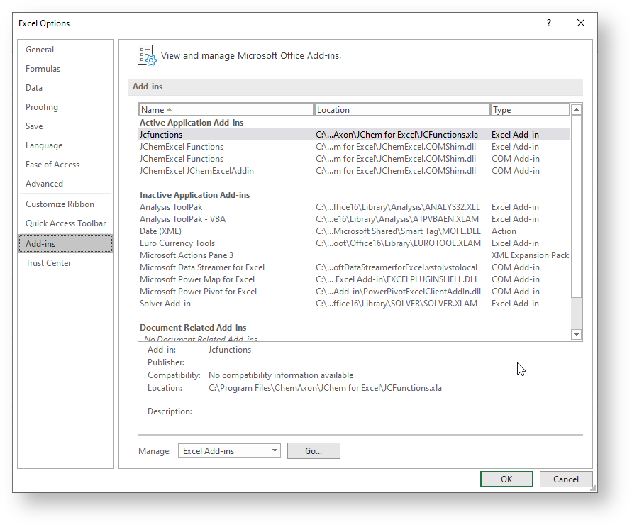Select the Euro Currency Tools add-in
Viewport: 632px width, 527px height.
click(177, 243)
